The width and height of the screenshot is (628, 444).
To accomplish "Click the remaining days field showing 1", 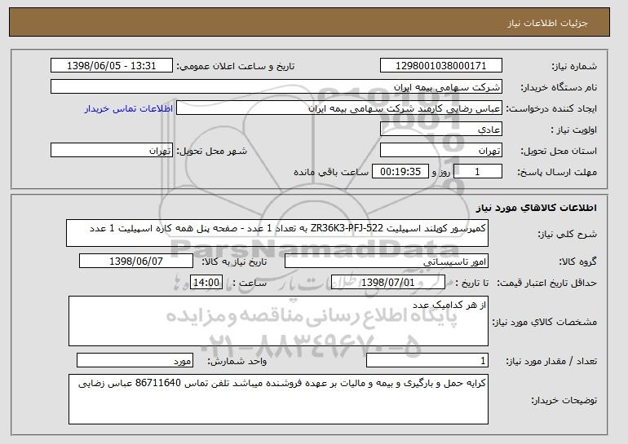I will (477, 172).
